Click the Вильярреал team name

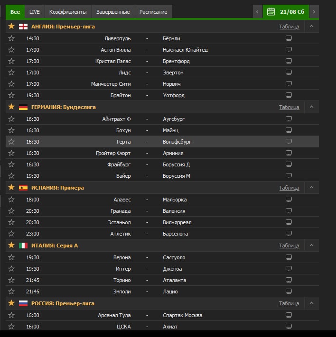click(x=177, y=222)
